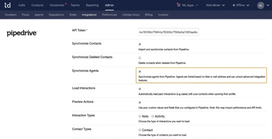
Task: Click the Contact Types label
Action: (x=82, y=129)
